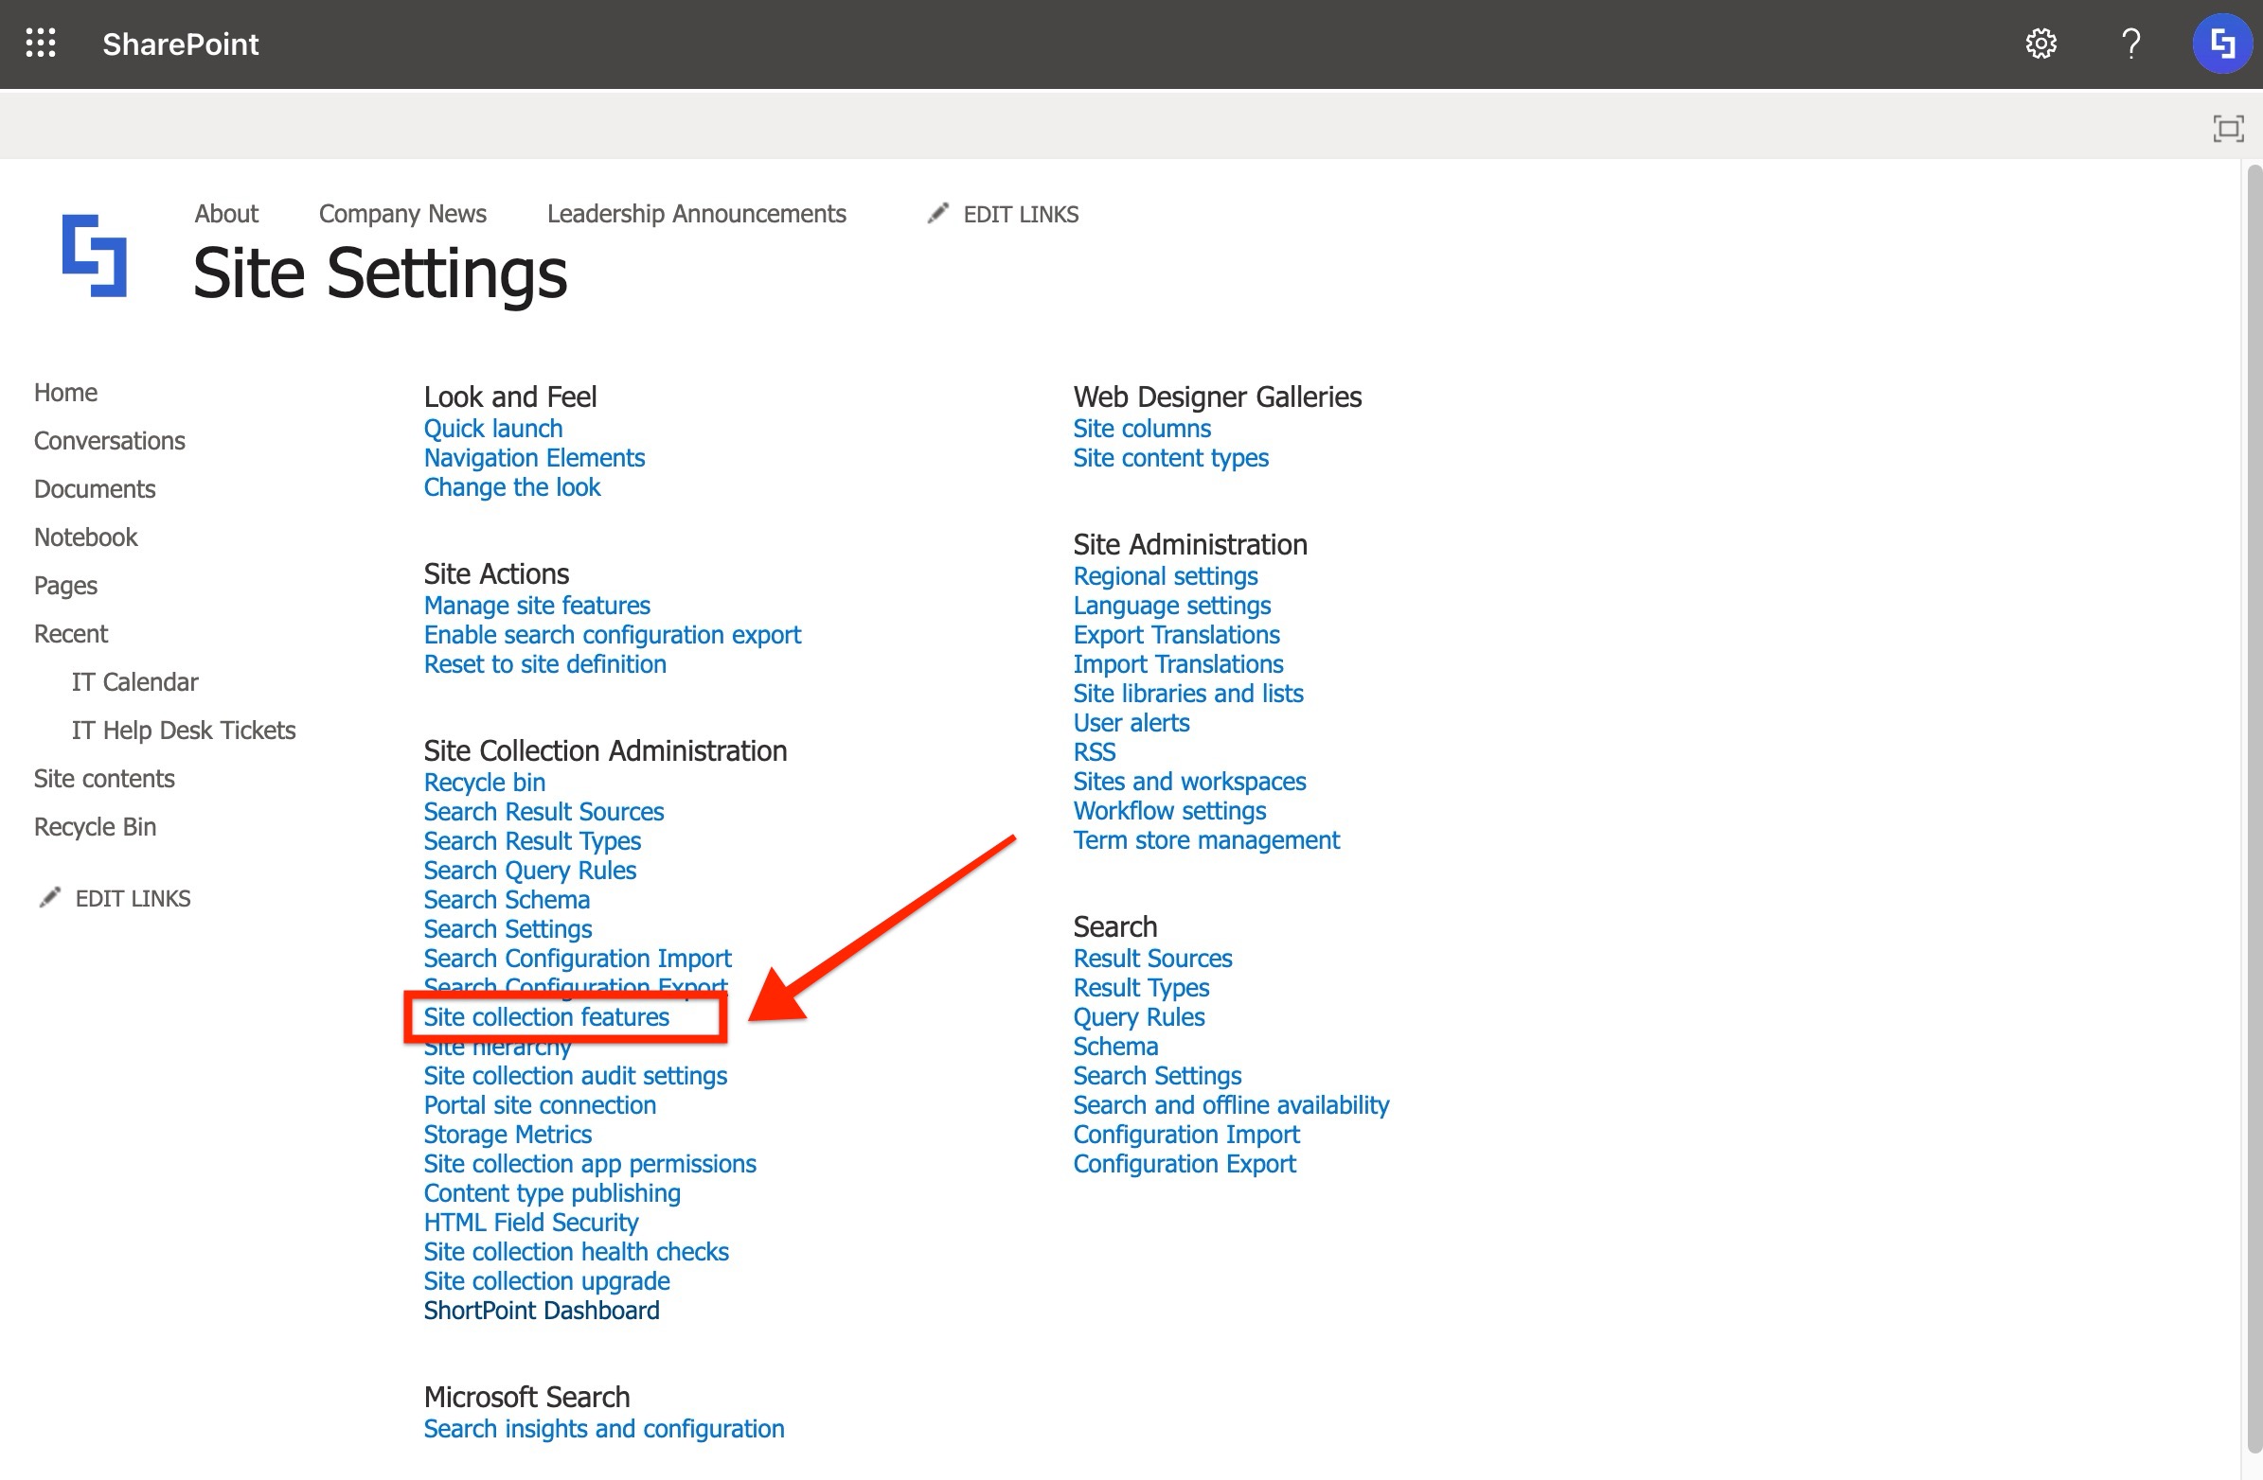Open Manage site features link
2263x1480 pixels.
(536, 606)
